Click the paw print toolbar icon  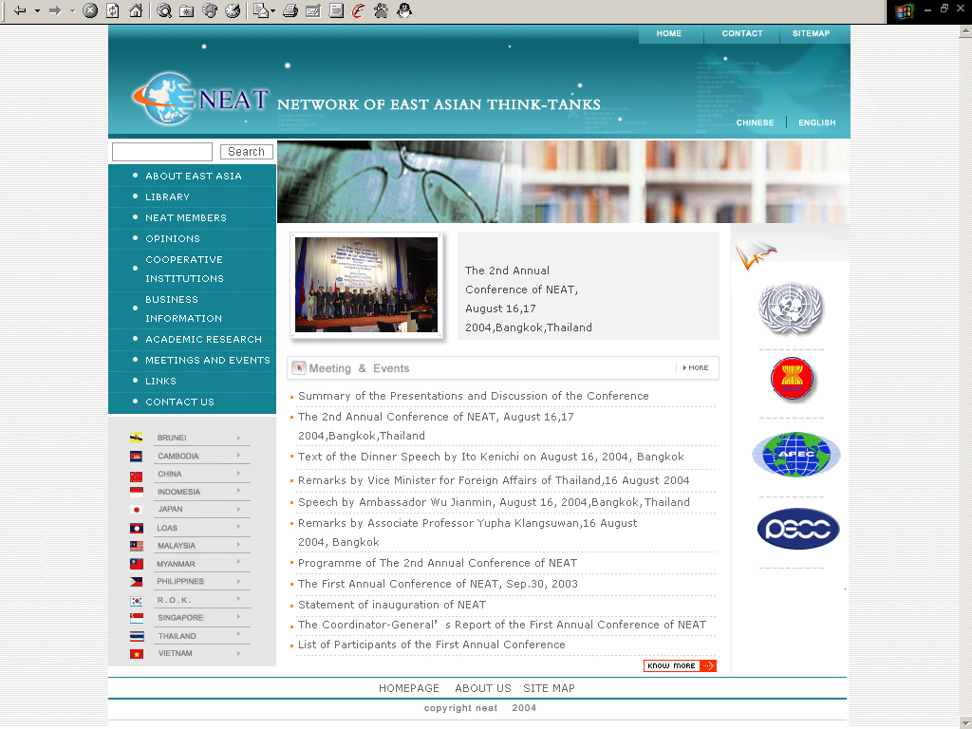(381, 10)
